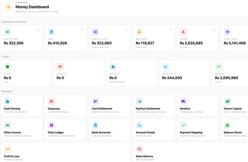Click the Rs 2,095,960 net profit value
The width and height of the screenshot is (248, 162).
coord(226,78)
